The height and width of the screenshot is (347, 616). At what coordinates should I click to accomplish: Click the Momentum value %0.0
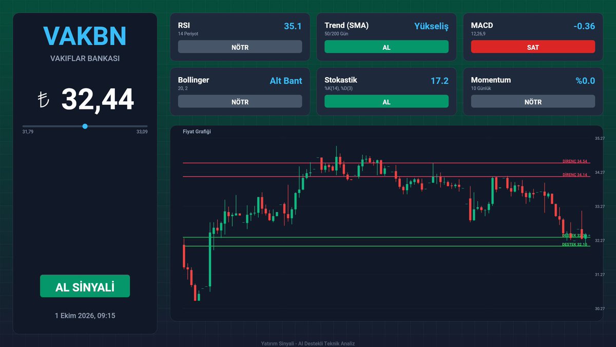pyautogui.click(x=585, y=81)
